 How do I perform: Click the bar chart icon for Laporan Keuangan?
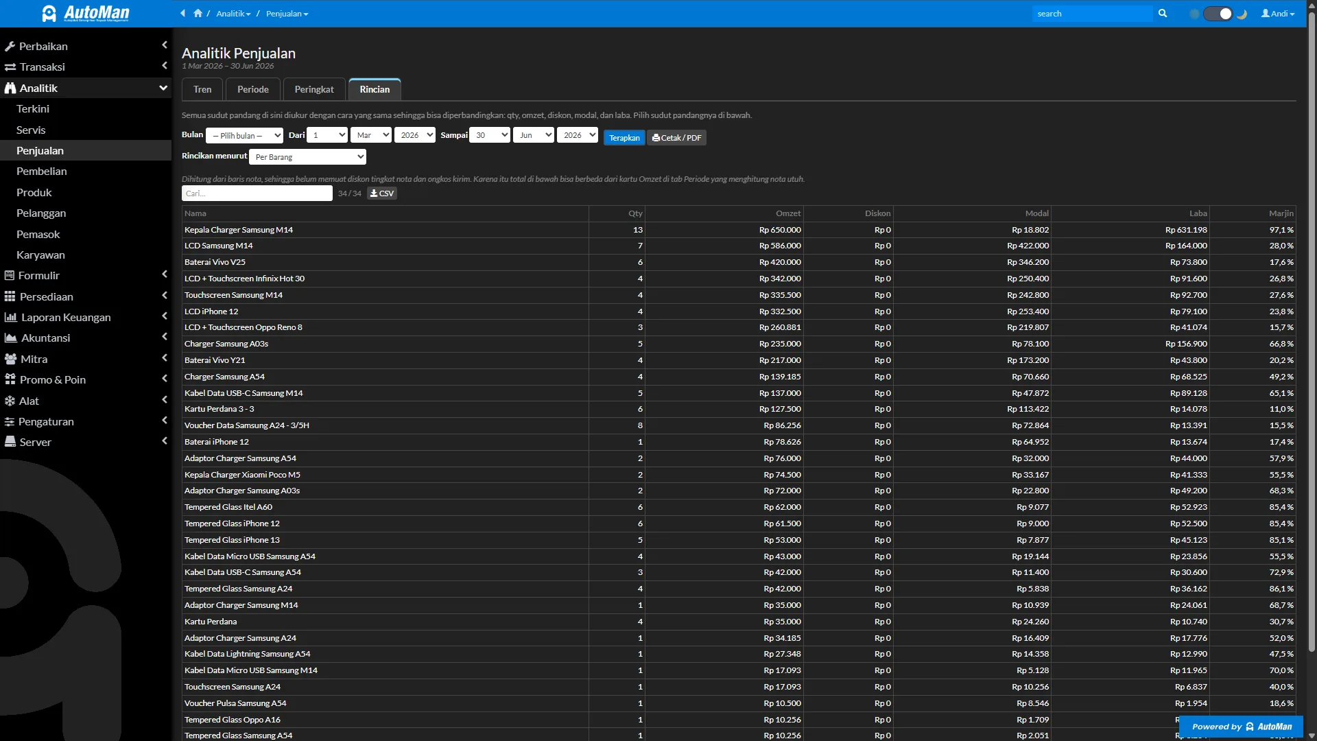tap(10, 318)
